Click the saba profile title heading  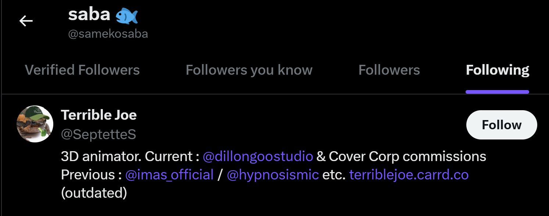[x=89, y=15]
